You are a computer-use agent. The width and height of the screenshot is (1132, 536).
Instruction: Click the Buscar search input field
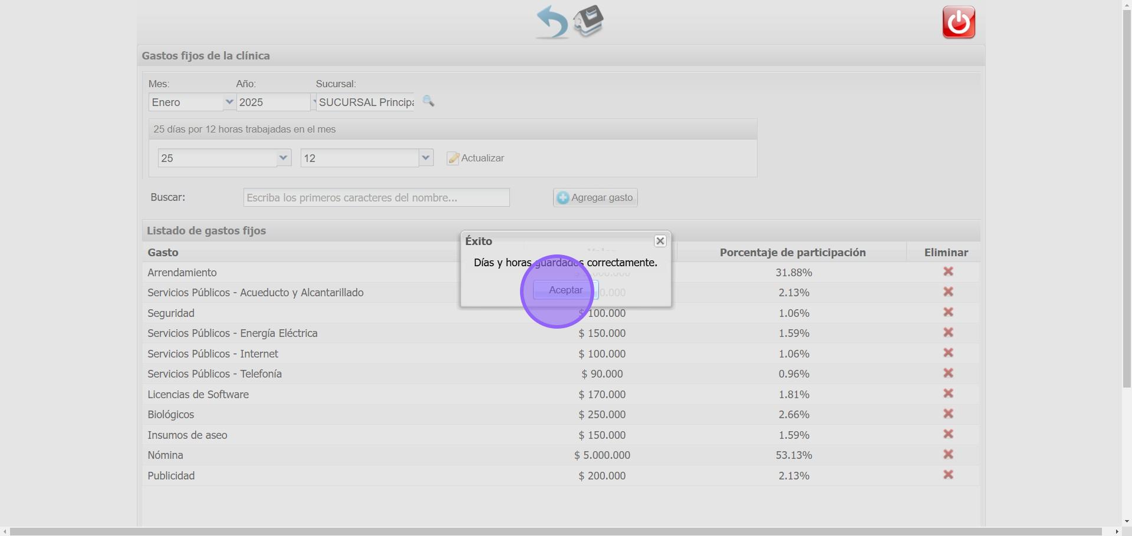[376, 198]
